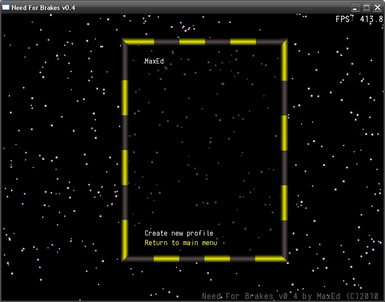Screen dimensions: 385x302
Task: Click Return to main menu
Action: [181, 243]
